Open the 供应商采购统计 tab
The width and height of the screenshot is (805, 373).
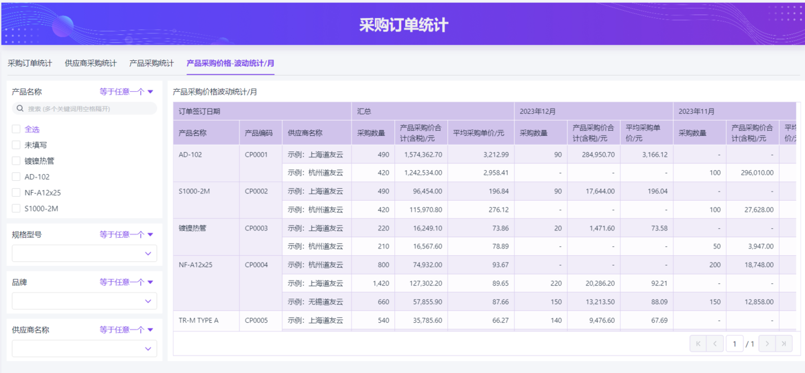(x=91, y=63)
